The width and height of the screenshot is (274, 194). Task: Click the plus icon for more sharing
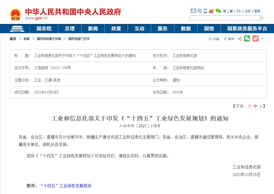(x=262, y=39)
